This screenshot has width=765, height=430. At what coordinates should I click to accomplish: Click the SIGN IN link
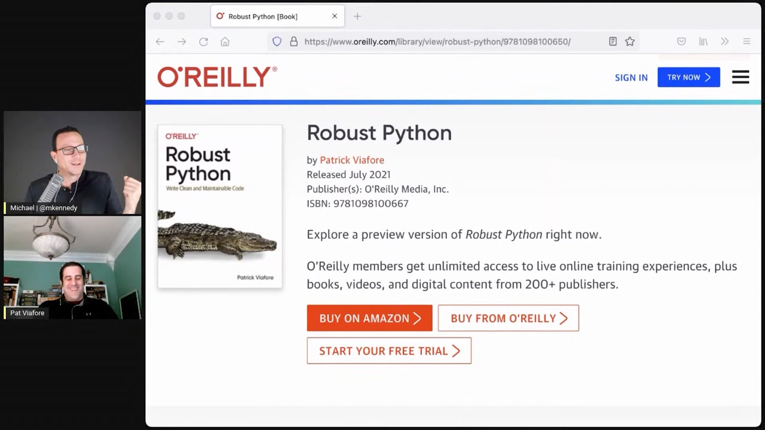click(x=631, y=78)
